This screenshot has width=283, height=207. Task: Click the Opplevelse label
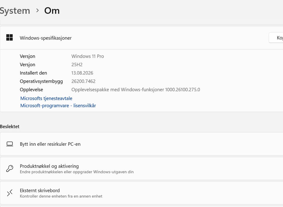coord(32,90)
